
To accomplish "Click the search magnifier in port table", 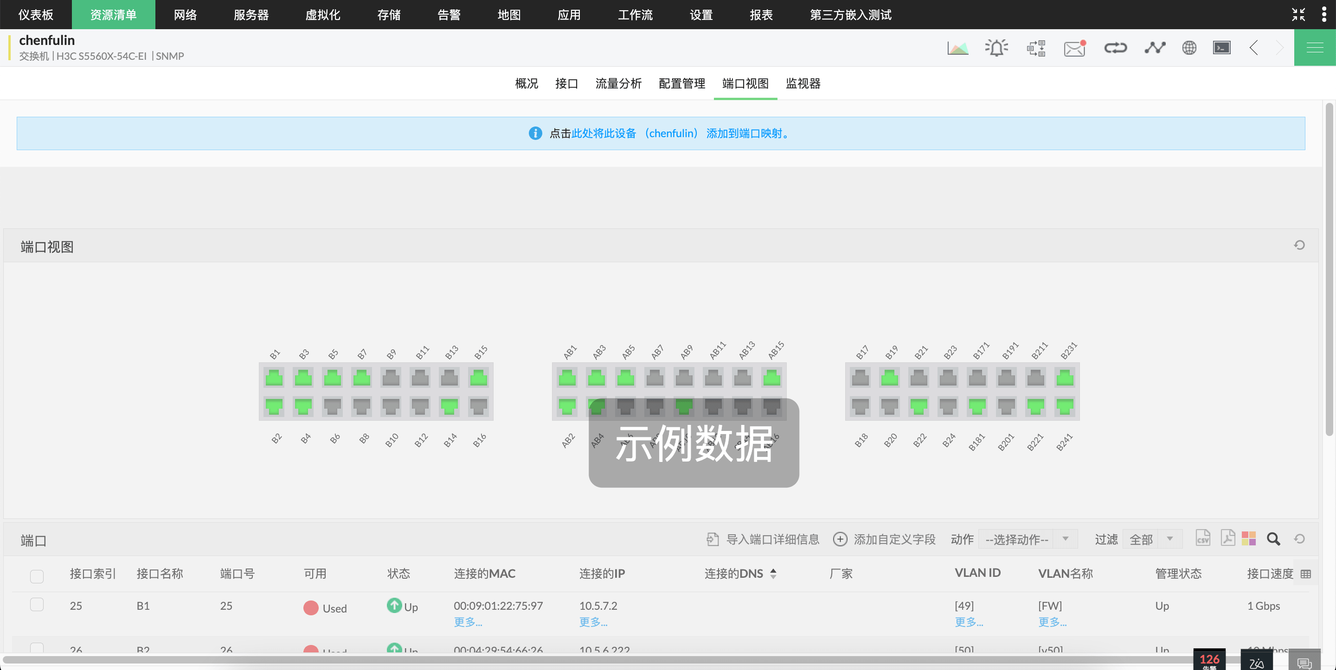I will coord(1273,539).
